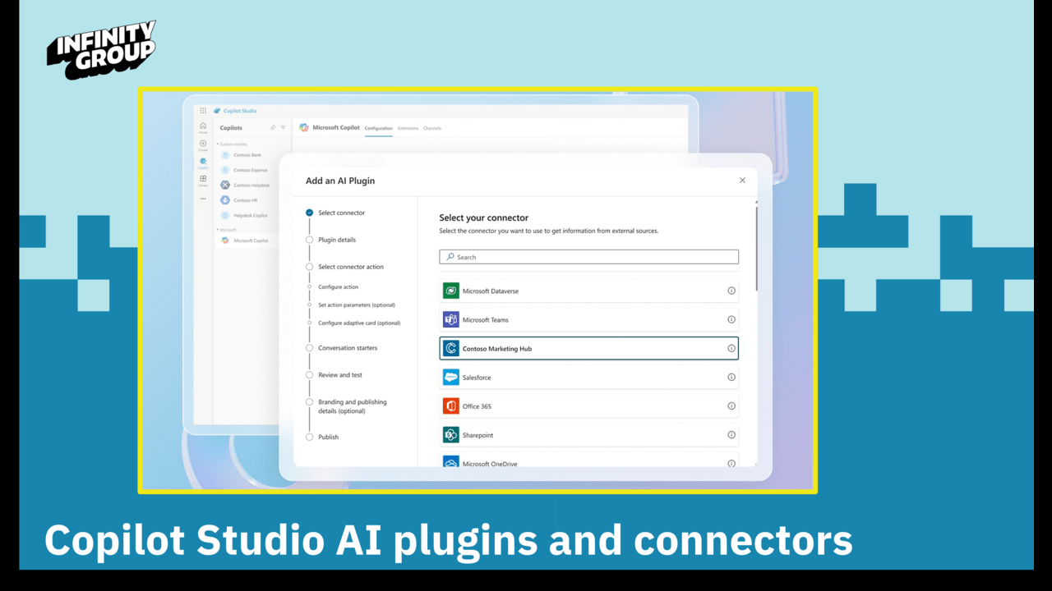The width and height of the screenshot is (1052, 591).
Task: Open Library in the left rail
Action: 203,180
